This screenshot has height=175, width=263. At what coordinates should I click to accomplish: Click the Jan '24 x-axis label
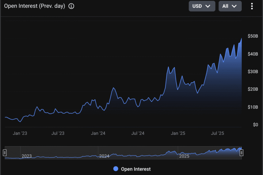[x=98, y=133]
